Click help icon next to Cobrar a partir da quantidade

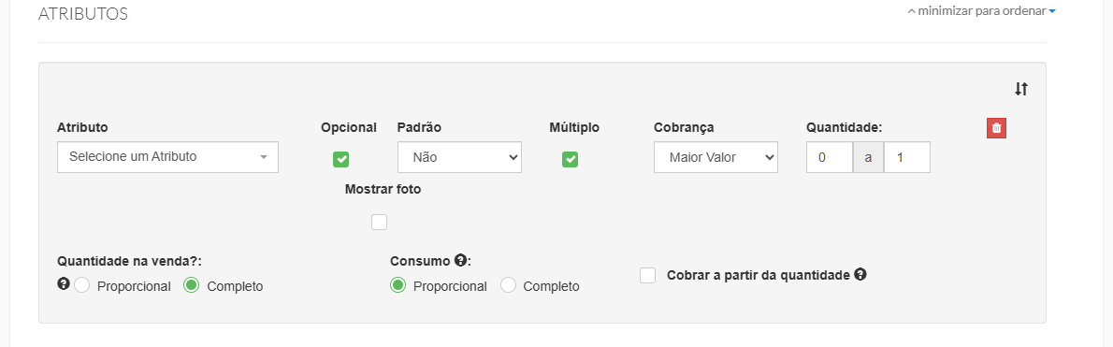860,275
